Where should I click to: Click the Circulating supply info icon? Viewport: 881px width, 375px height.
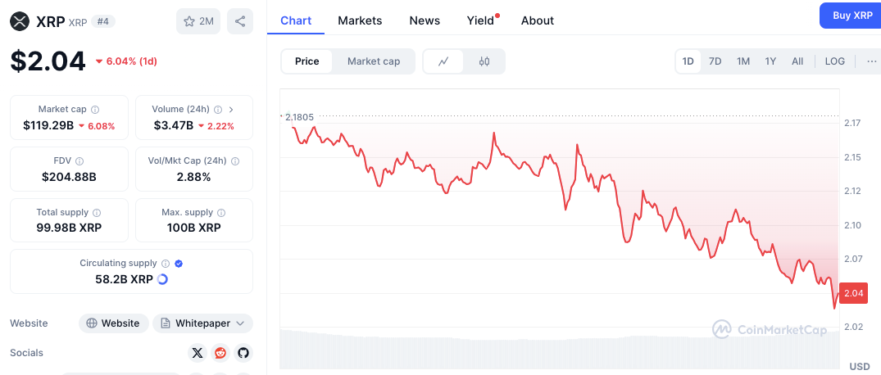coord(166,264)
